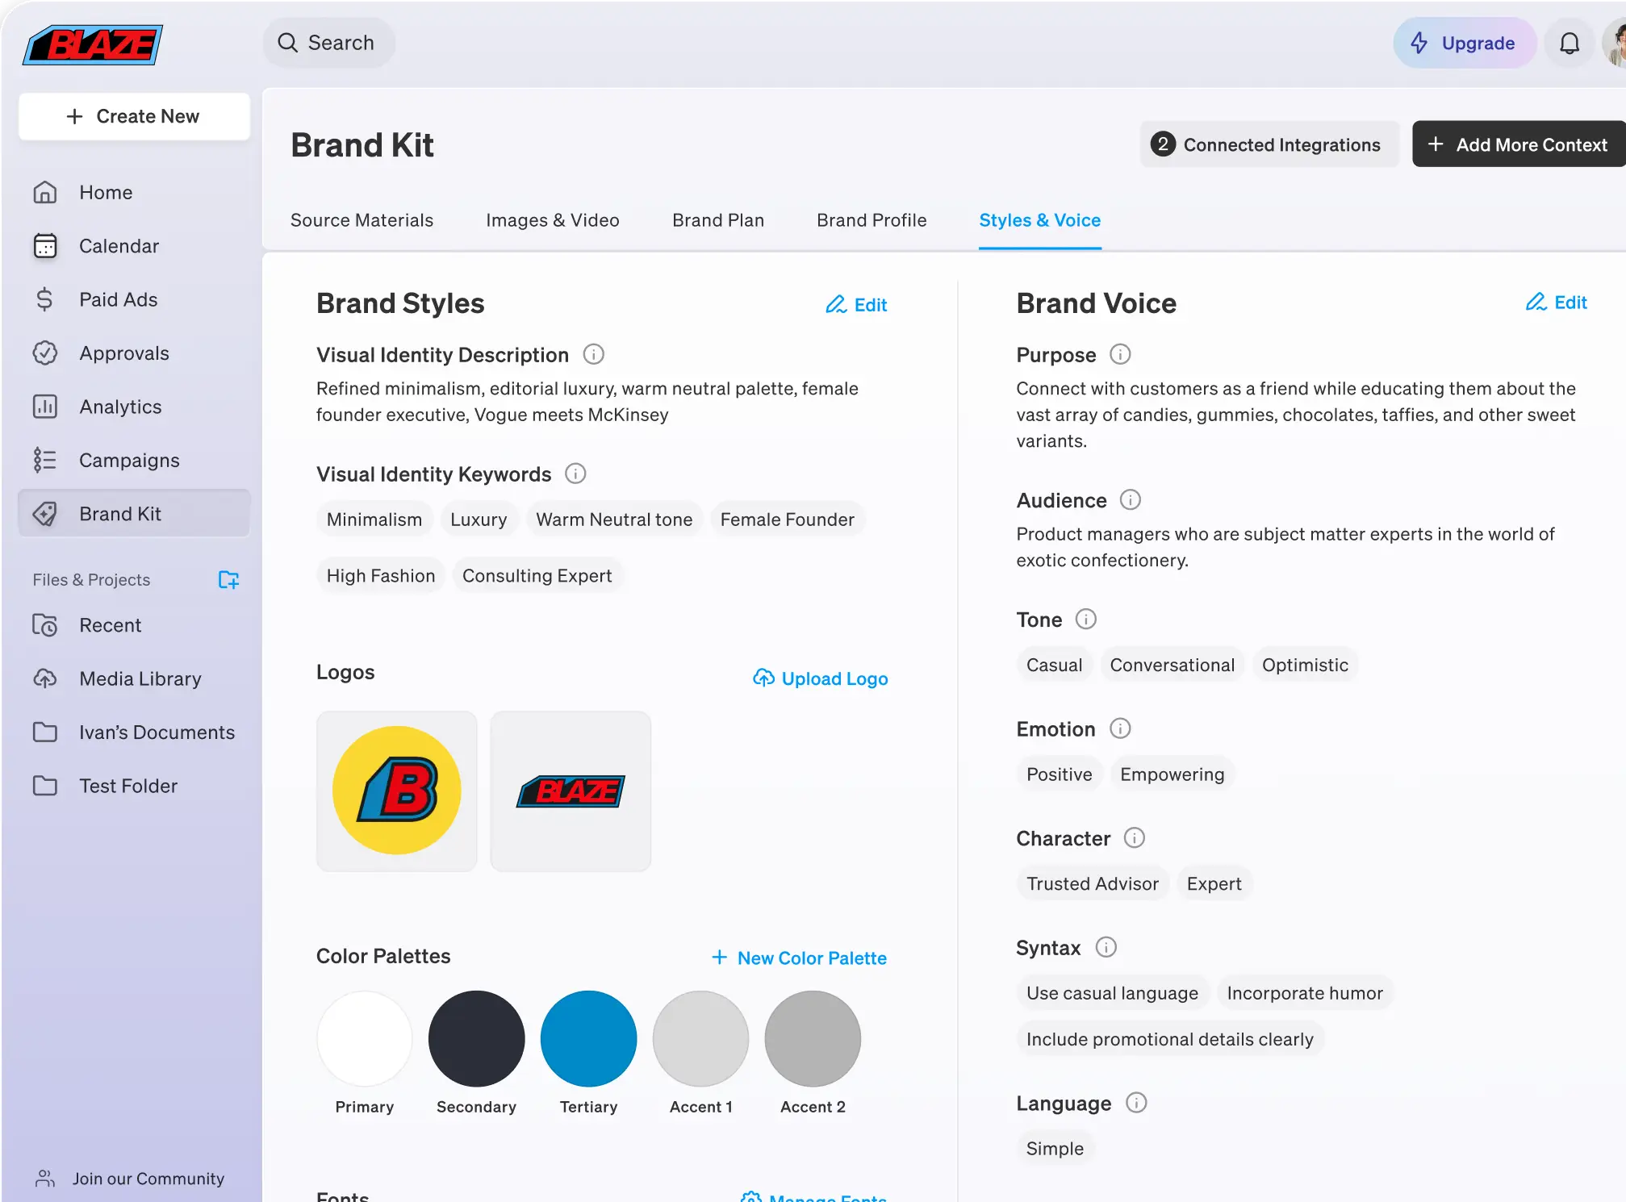Click the info icon beside Audience
1626x1202 pixels.
[x=1130, y=500]
